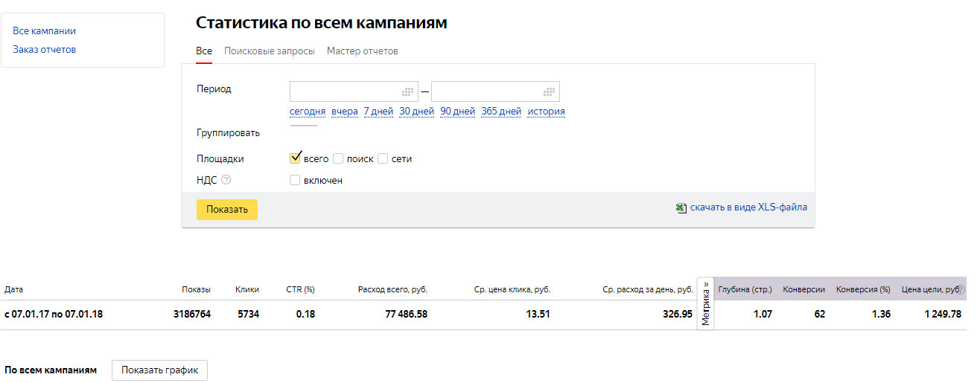Click the help icon by Цена цели
This screenshot has height=383, width=977.
point(961,289)
